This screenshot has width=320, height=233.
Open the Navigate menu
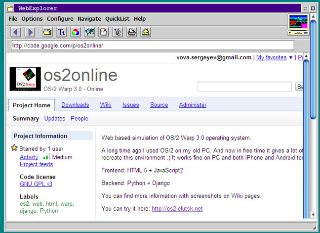click(89, 19)
